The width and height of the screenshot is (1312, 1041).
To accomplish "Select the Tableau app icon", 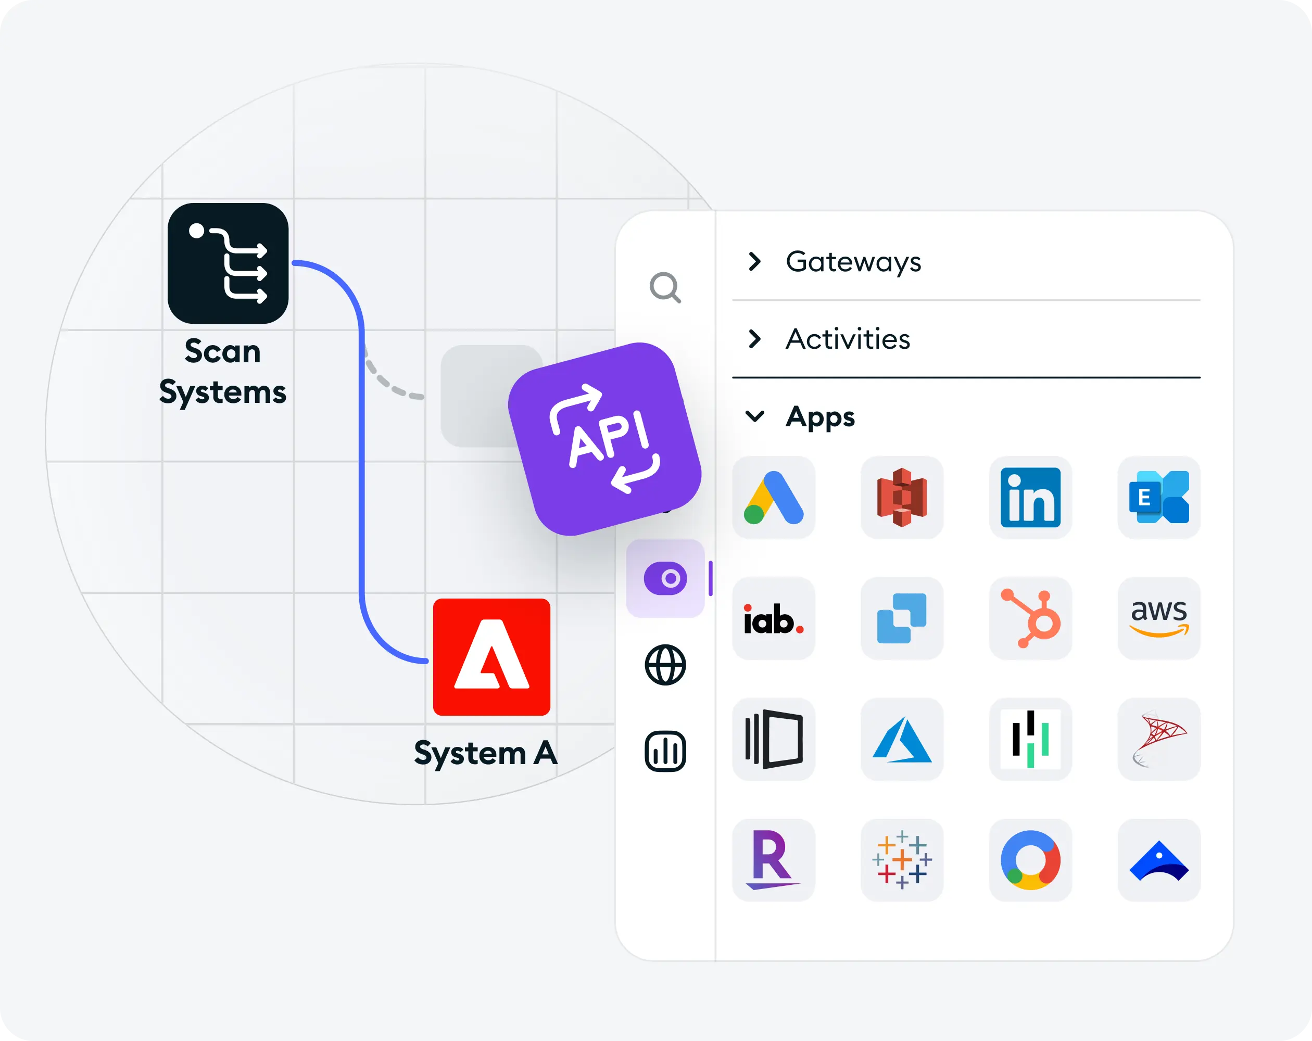I will (902, 860).
